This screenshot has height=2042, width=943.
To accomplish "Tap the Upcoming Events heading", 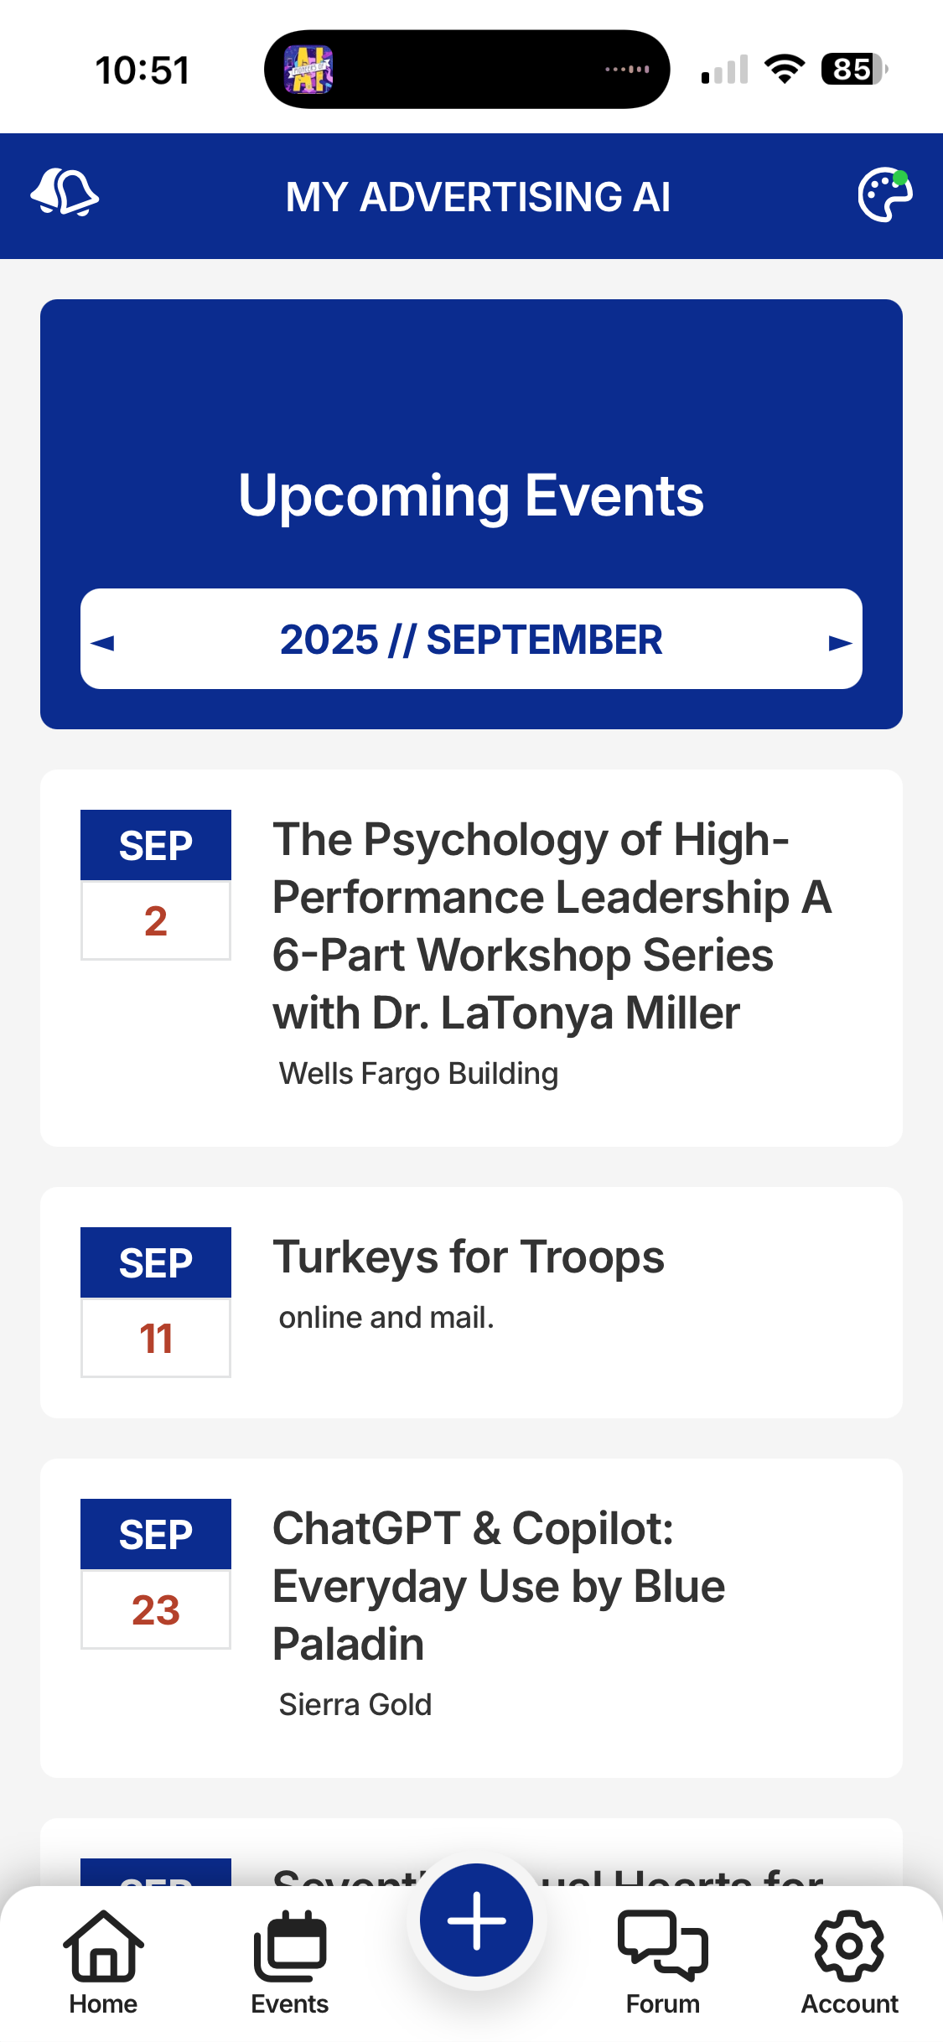I will point(471,495).
